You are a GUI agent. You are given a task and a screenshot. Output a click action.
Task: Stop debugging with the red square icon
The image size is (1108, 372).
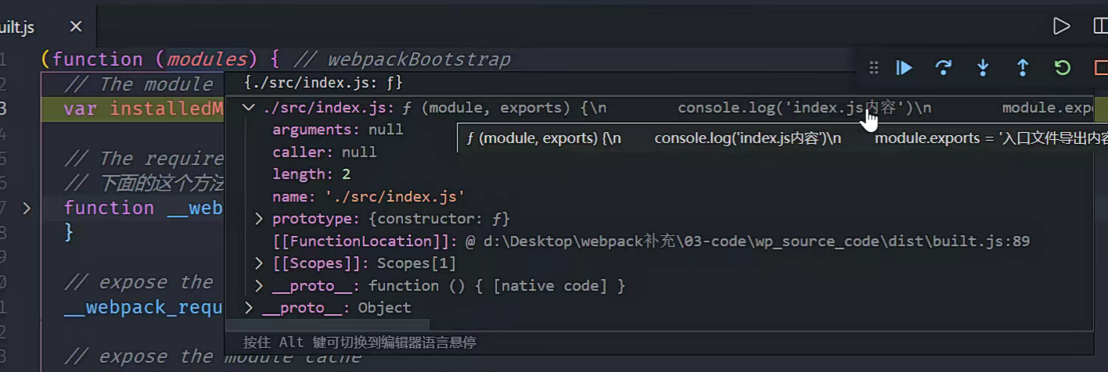1099,68
